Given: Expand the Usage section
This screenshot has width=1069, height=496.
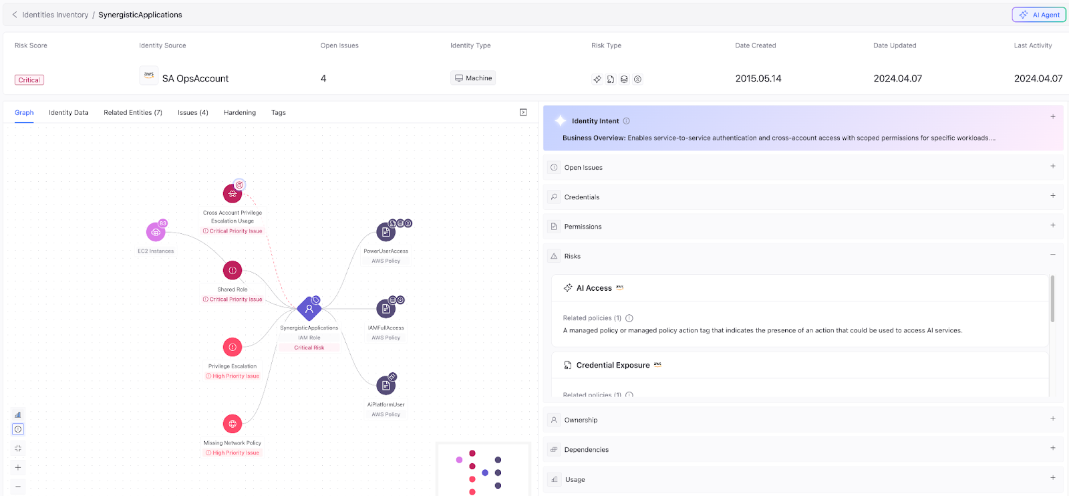Looking at the screenshot, I should tap(1053, 477).
